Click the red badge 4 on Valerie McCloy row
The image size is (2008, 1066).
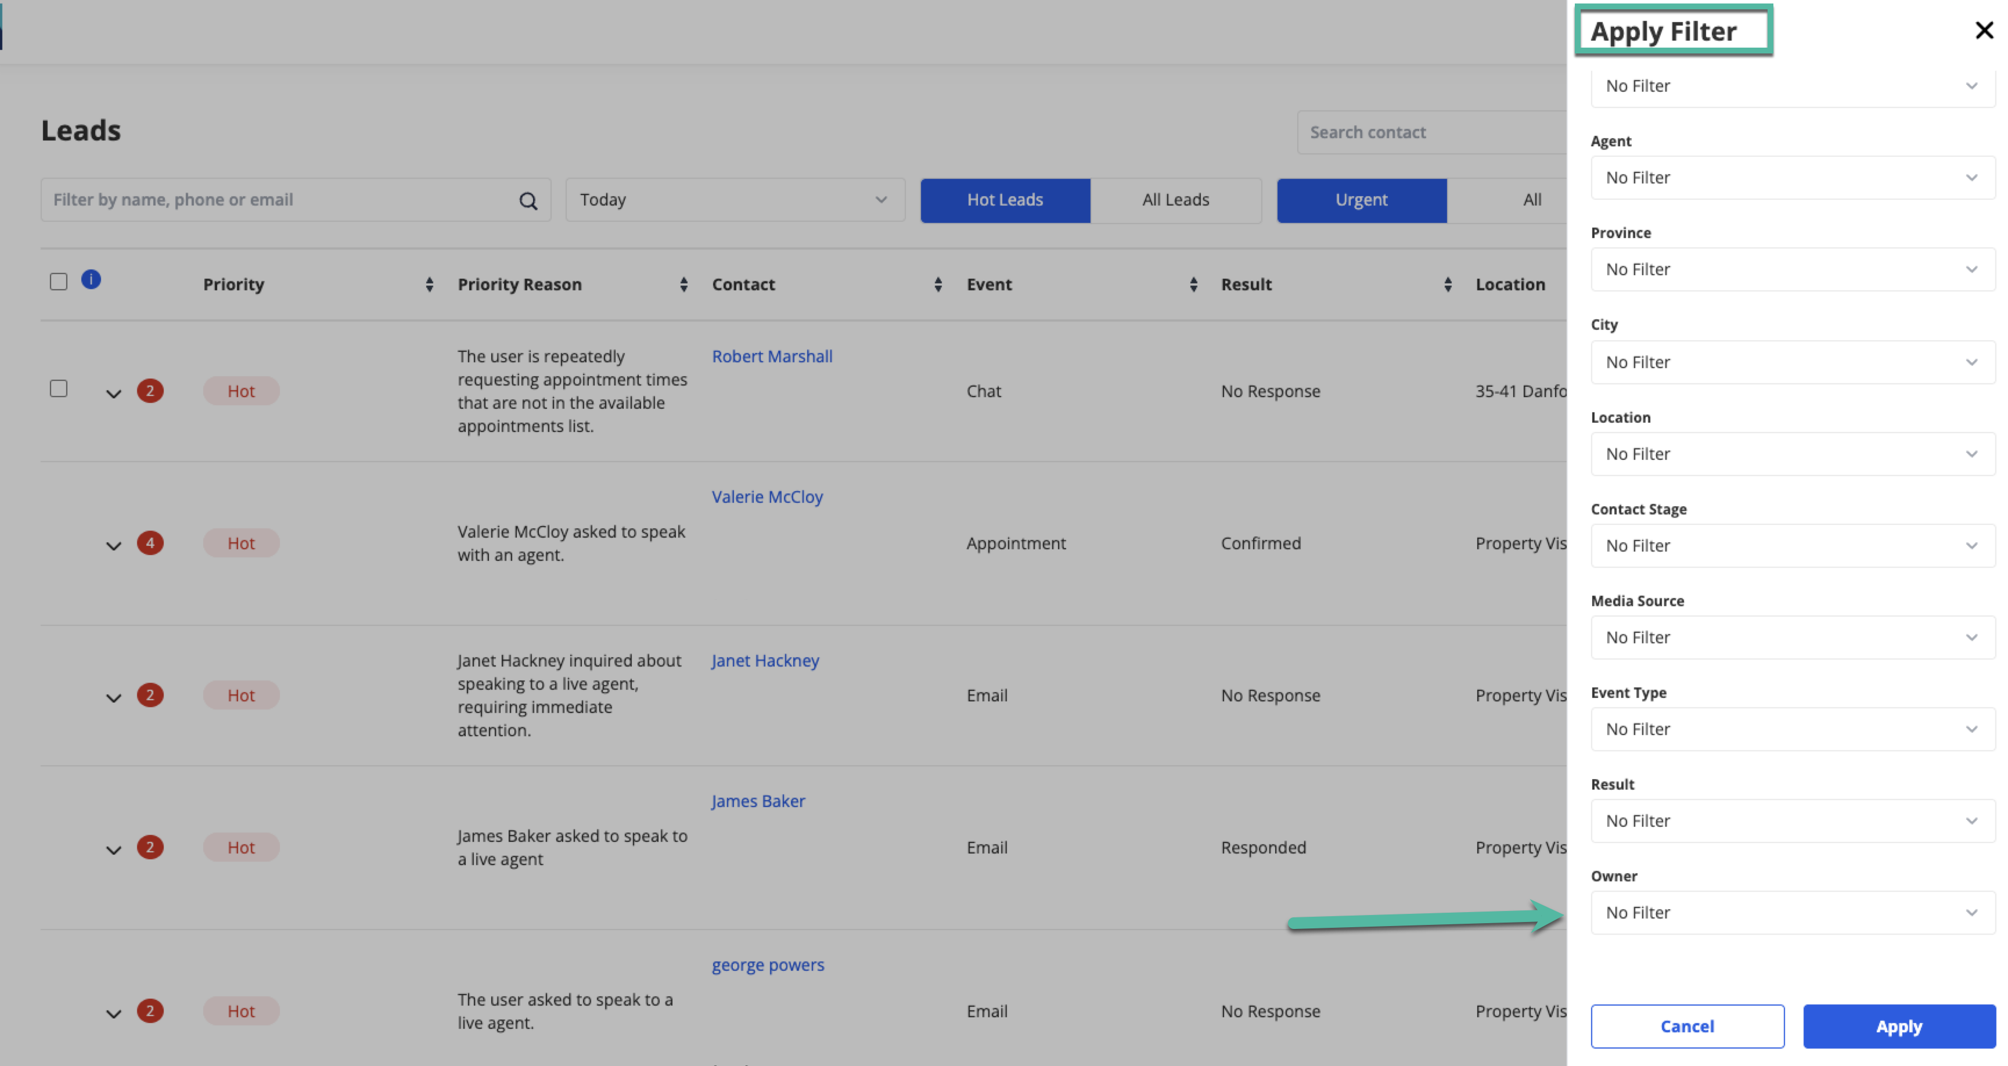150,542
